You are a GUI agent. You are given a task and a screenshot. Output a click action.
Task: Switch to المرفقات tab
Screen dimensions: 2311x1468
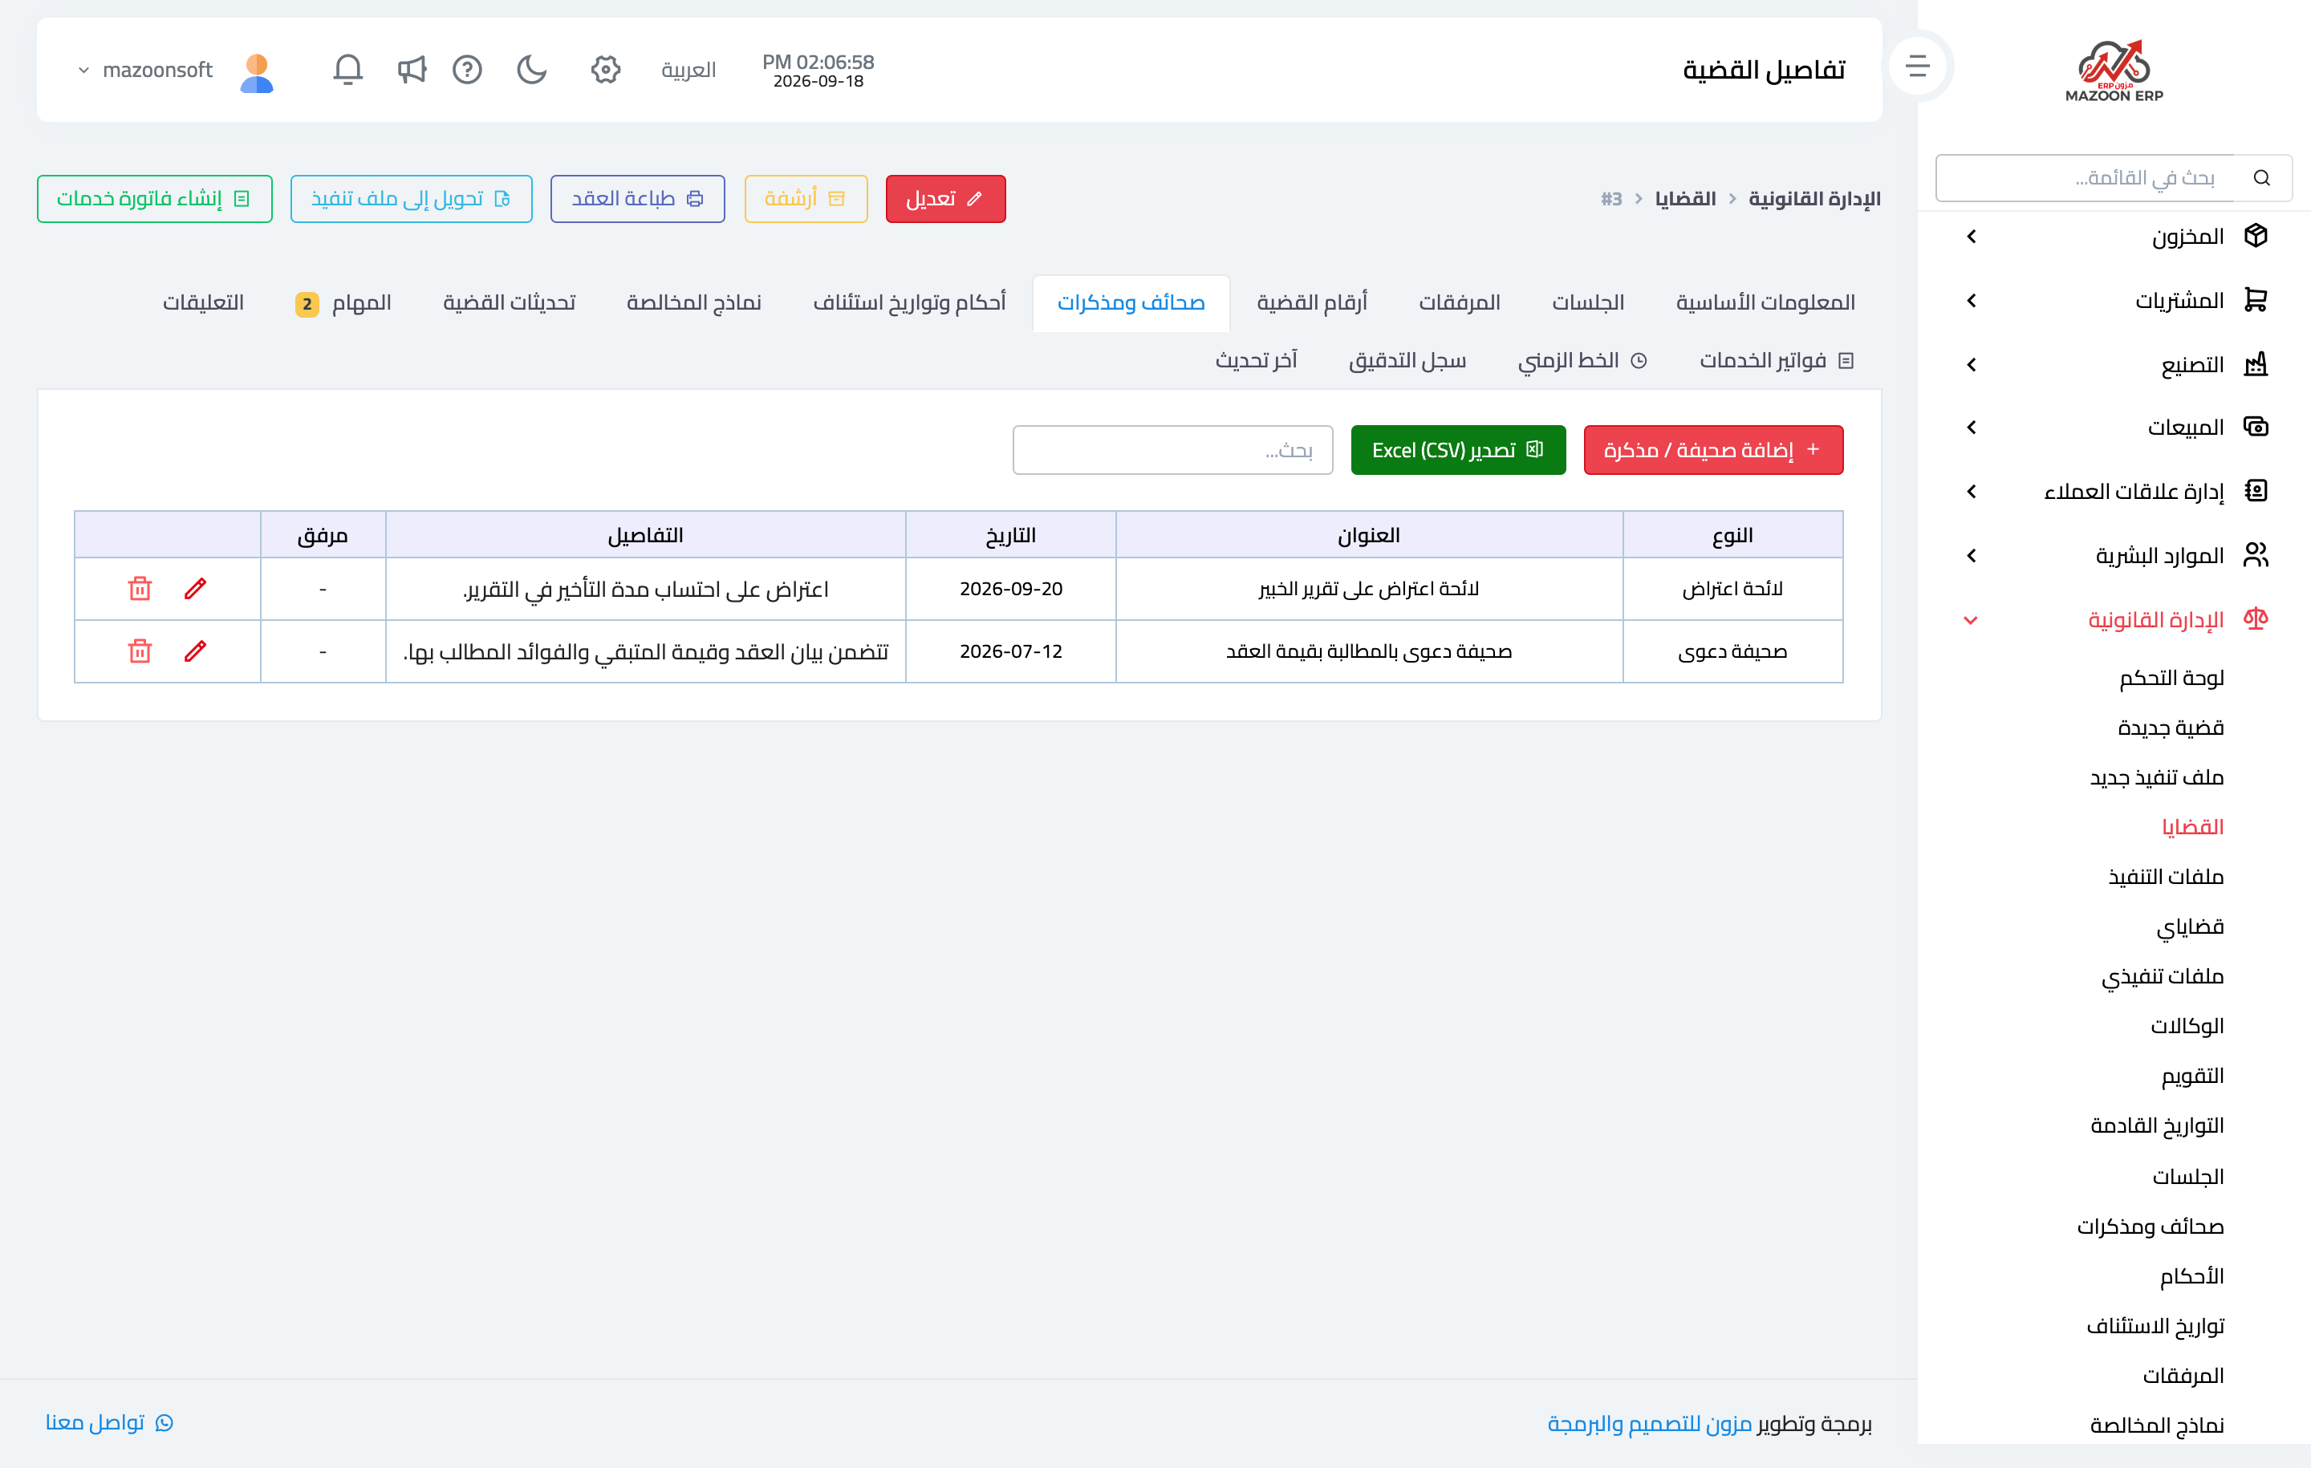pyautogui.click(x=1460, y=302)
